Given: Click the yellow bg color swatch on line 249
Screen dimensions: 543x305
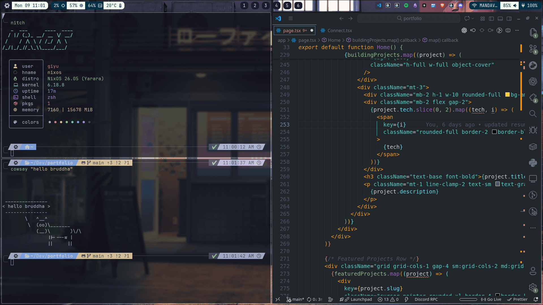Looking at the screenshot, I should (507, 95).
